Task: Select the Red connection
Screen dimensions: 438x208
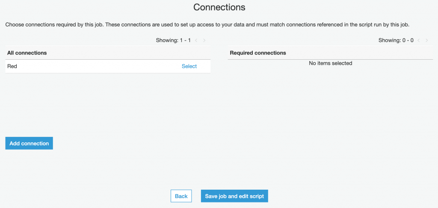Action: click(x=189, y=66)
